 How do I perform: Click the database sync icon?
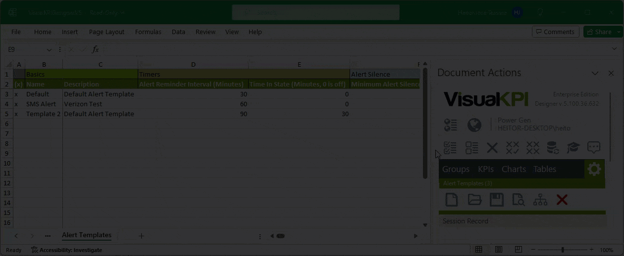(x=553, y=147)
